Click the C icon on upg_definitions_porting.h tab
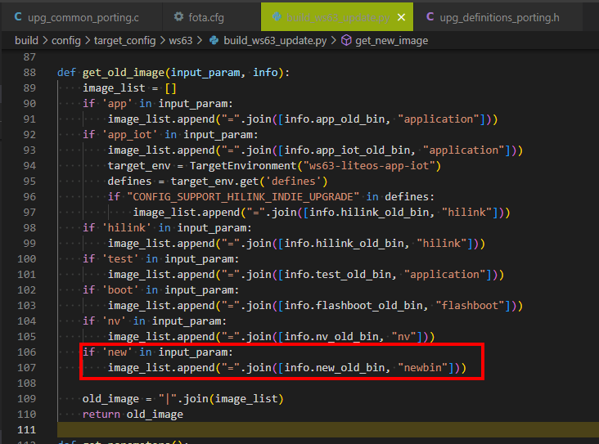The height and width of the screenshot is (444, 599). tap(430, 17)
